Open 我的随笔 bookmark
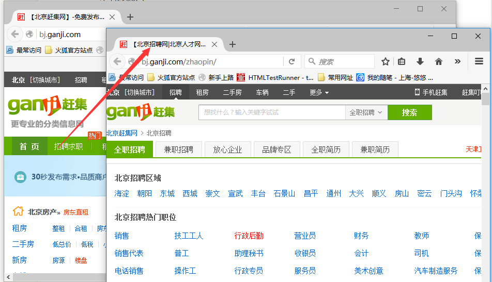This screenshot has height=282, width=492. pos(395,77)
